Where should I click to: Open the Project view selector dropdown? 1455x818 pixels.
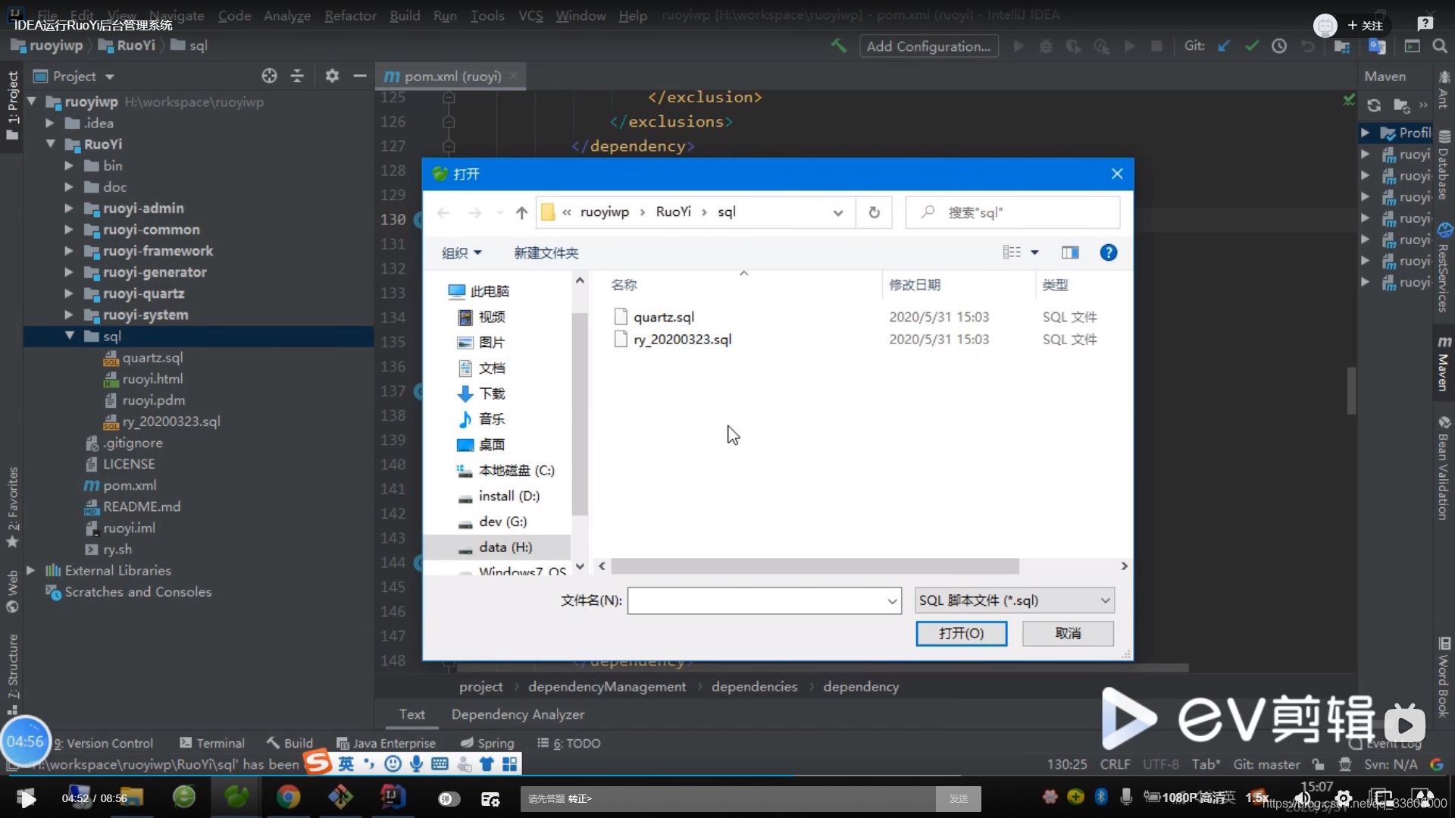click(74, 76)
